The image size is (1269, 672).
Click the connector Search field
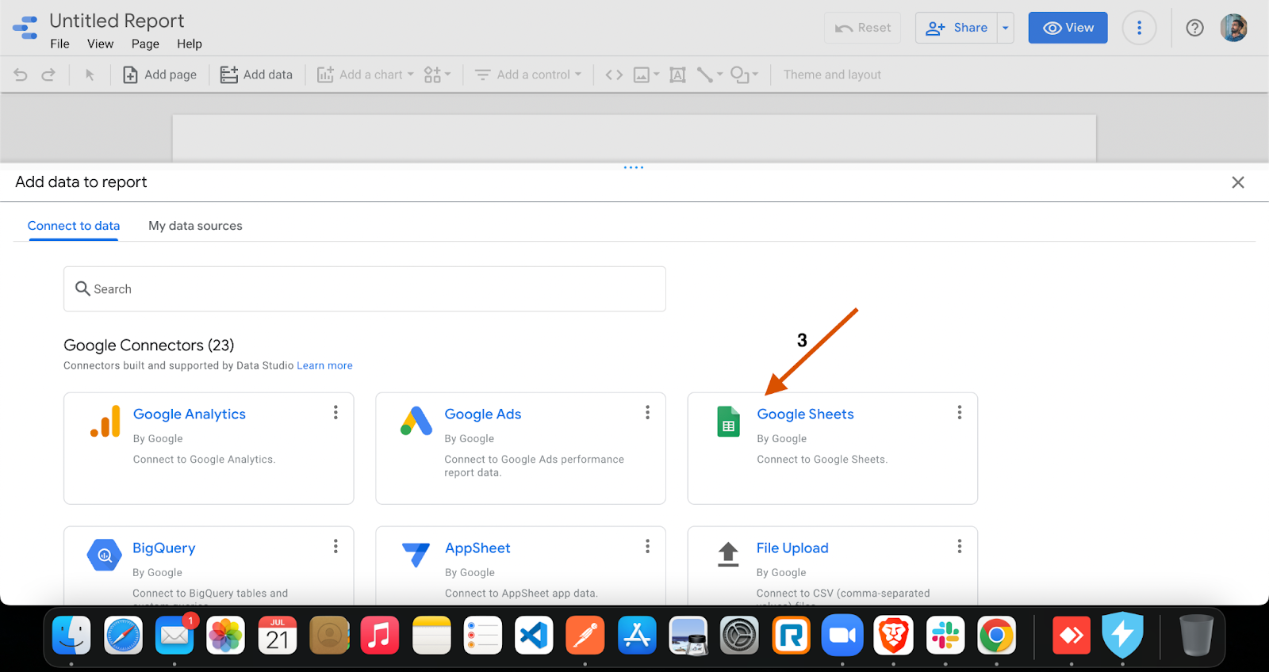pos(365,289)
